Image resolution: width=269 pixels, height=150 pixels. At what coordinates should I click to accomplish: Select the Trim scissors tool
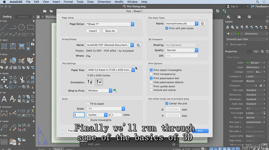pos(22,80)
